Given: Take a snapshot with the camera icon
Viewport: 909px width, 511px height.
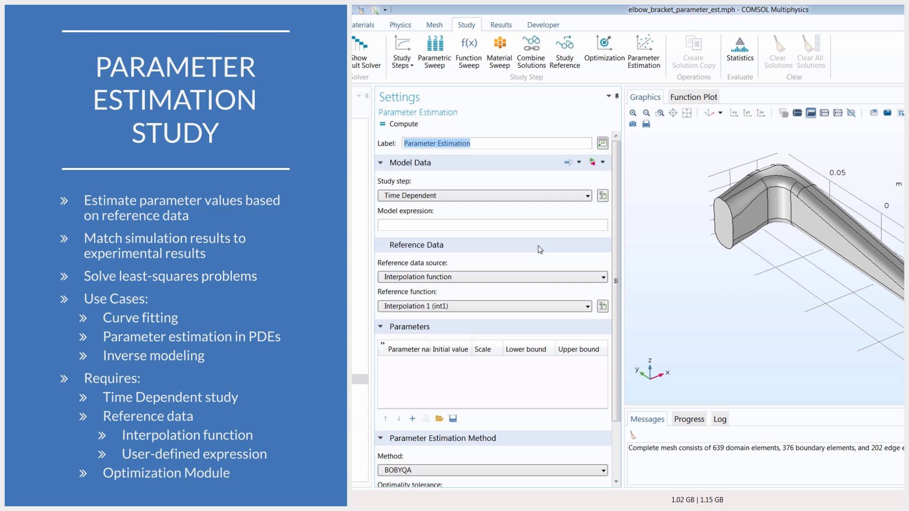Looking at the screenshot, I should (633, 124).
